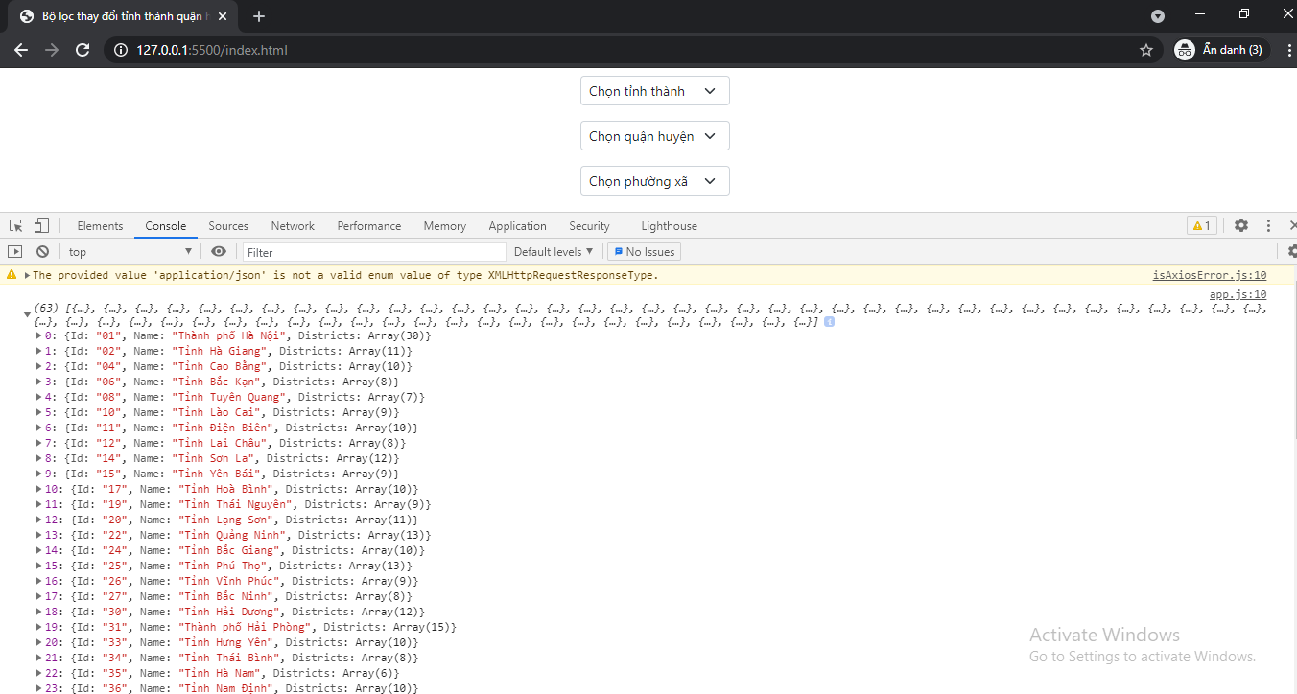1297x694 pixels.
Task: Switch to the Network tab
Action: click(293, 225)
